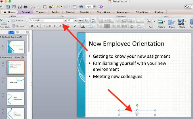Open the Calibri (Body) font dropdown
This screenshot has height=119, width=193.
coord(65,20)
